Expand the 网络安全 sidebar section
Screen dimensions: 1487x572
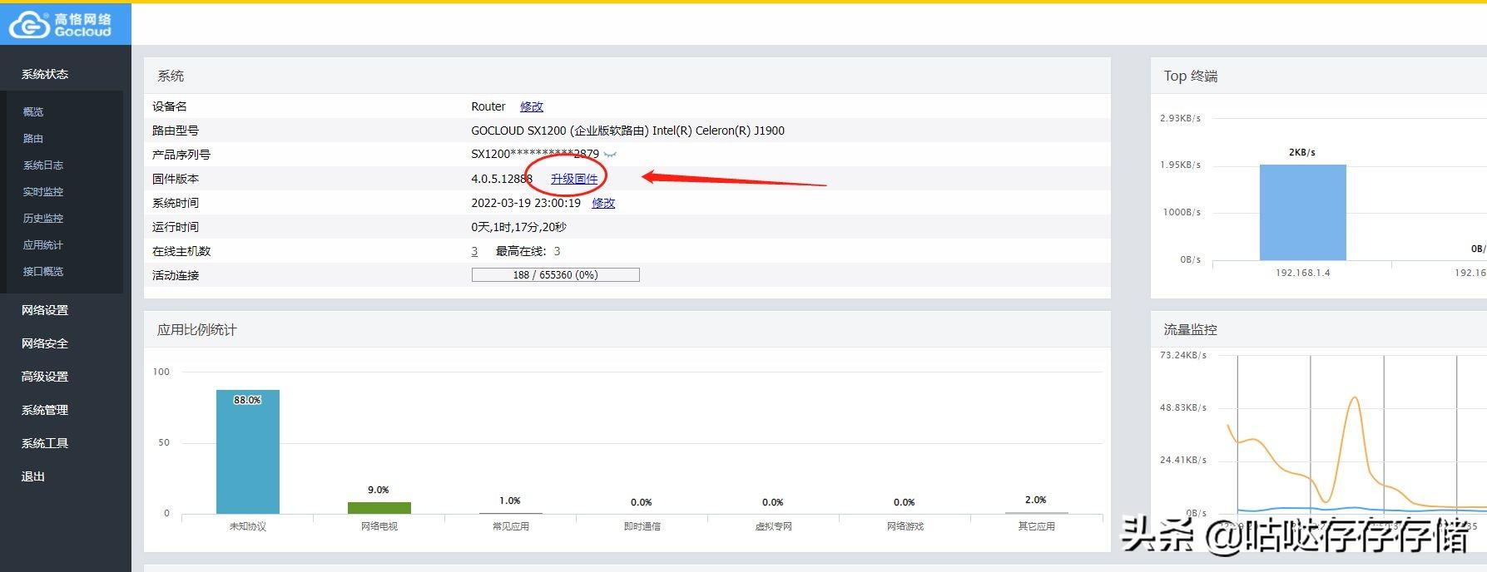click(x=45, y=343)
